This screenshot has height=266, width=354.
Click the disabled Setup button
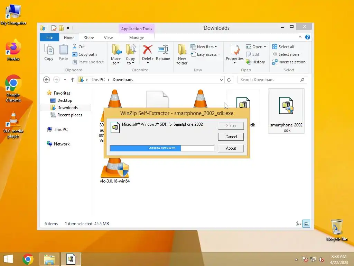click(231, 126)
